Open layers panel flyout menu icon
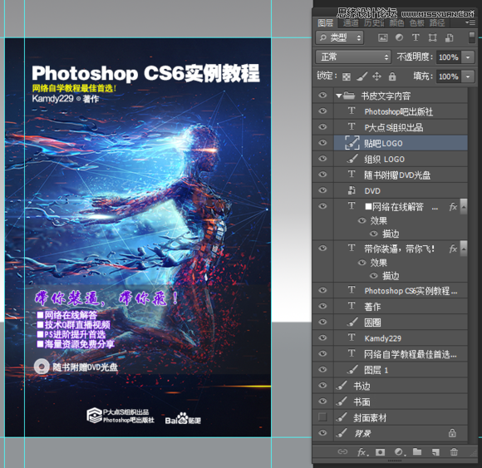The width and height of the screenshot is (482, 468). [x=470, y=22]
